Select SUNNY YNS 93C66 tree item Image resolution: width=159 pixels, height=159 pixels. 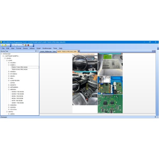(x=17, y=103)
